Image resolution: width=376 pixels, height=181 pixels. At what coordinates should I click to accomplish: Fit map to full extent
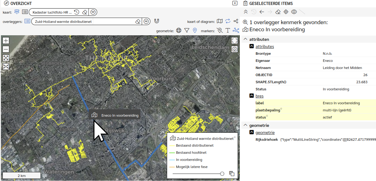pyautogui.click(x=6, y=58)
